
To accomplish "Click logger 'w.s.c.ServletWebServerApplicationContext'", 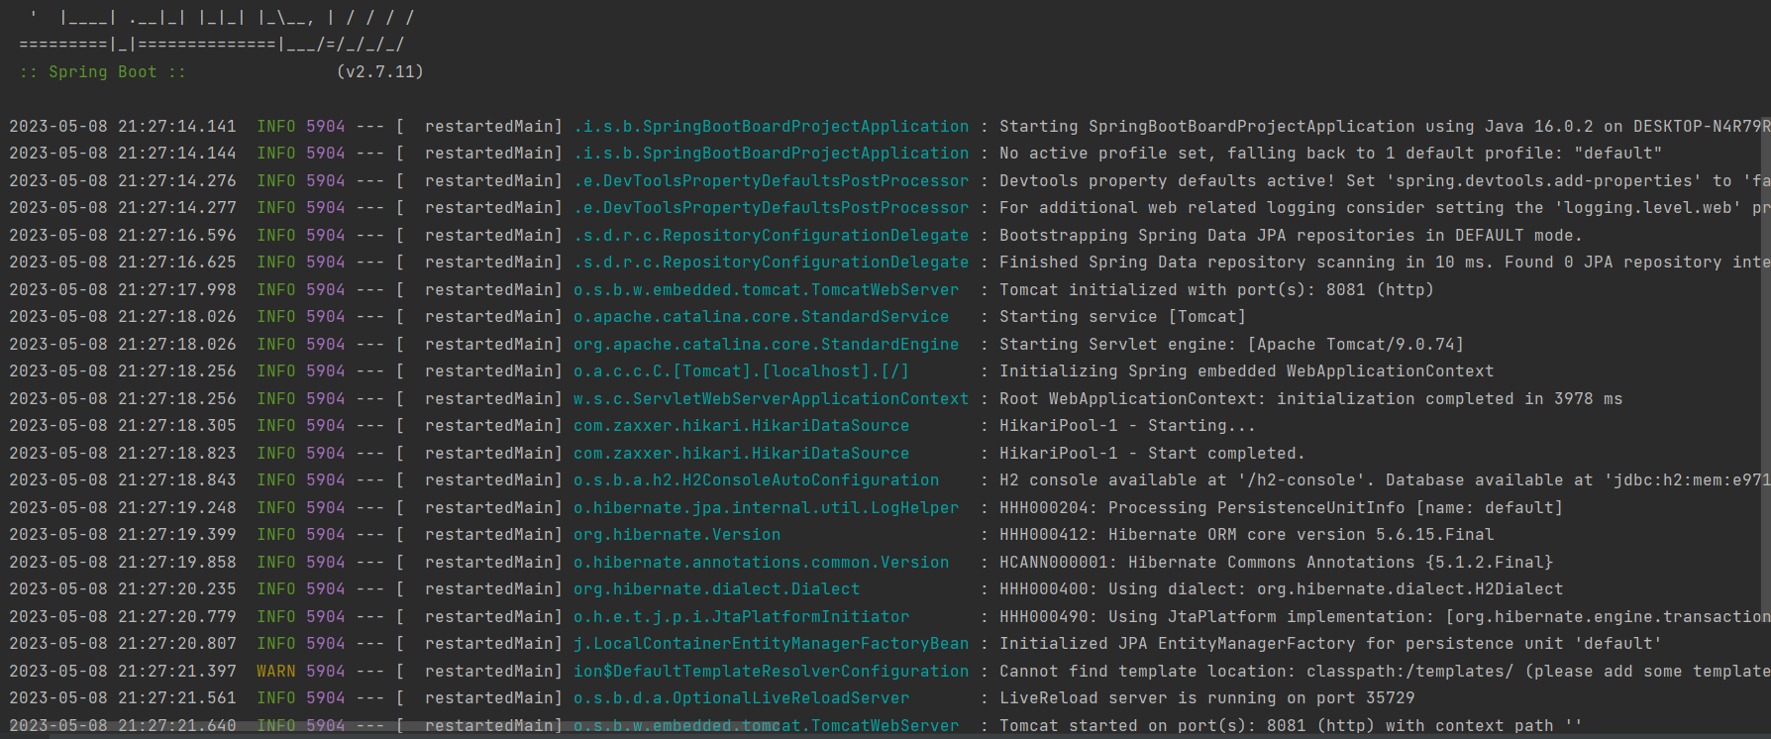I will (772, 398).
